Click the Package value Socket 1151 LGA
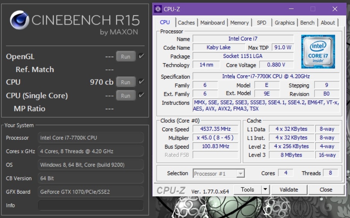The image size is (350, 218). (243, 56)
